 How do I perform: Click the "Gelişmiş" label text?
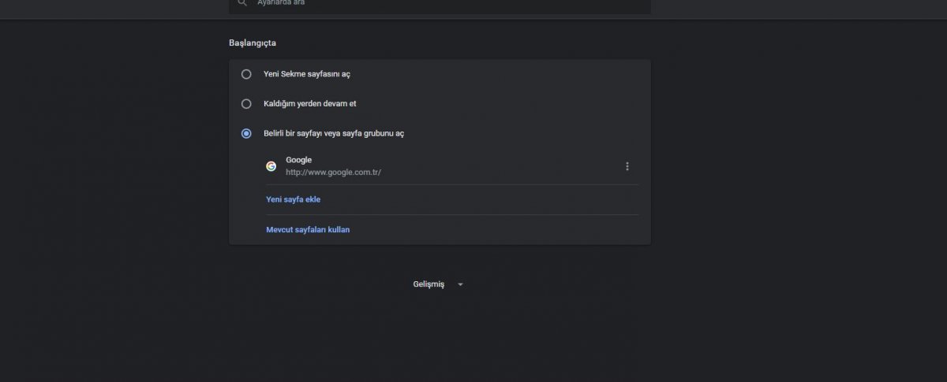(x=429, y=284)
